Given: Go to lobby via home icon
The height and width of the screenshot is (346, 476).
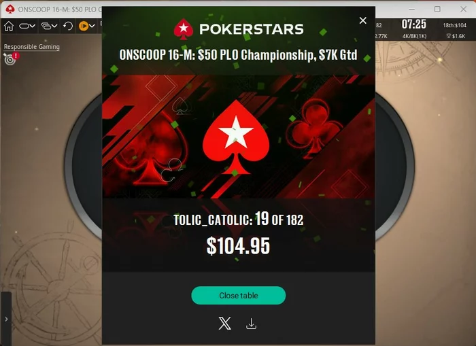Looking at the screenshot, I should coord(9,26).
